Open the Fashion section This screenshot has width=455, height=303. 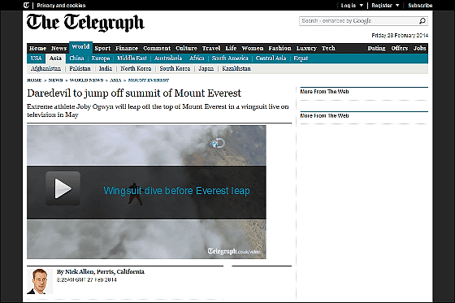click(279, 48)
